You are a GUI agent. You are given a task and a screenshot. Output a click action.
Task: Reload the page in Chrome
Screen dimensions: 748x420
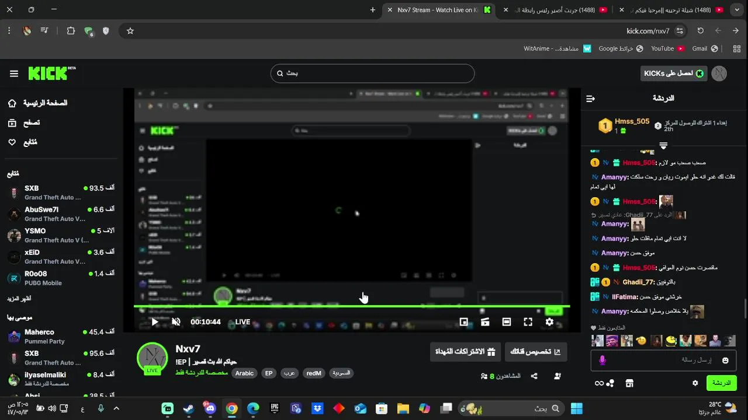[x=700, y=31]
